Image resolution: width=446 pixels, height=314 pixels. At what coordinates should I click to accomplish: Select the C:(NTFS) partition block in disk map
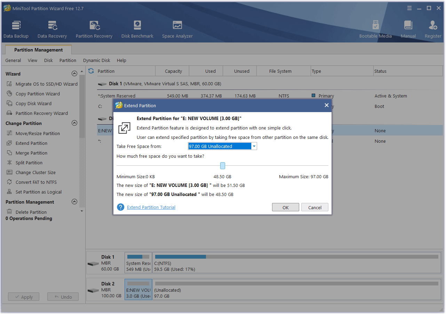(296, 263)
